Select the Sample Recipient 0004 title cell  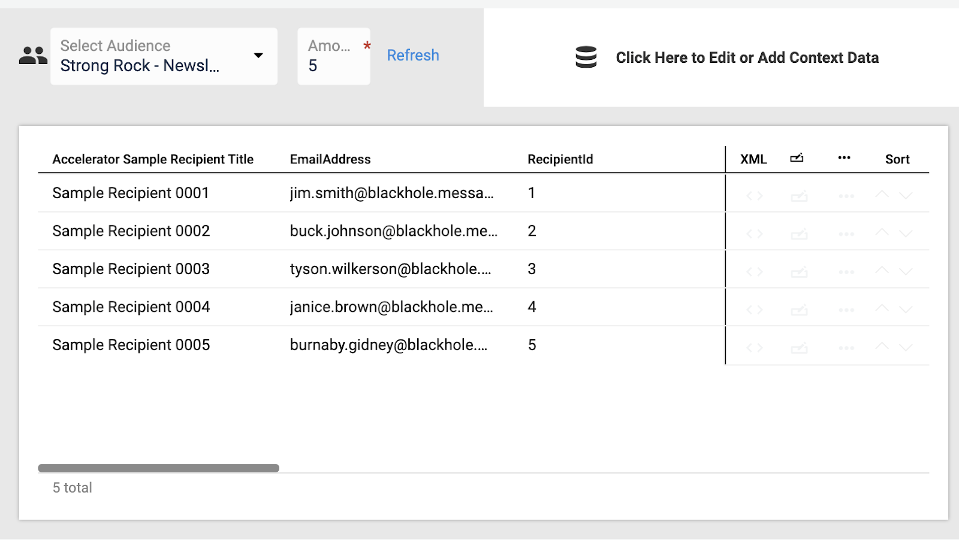[x=131, y=307]
